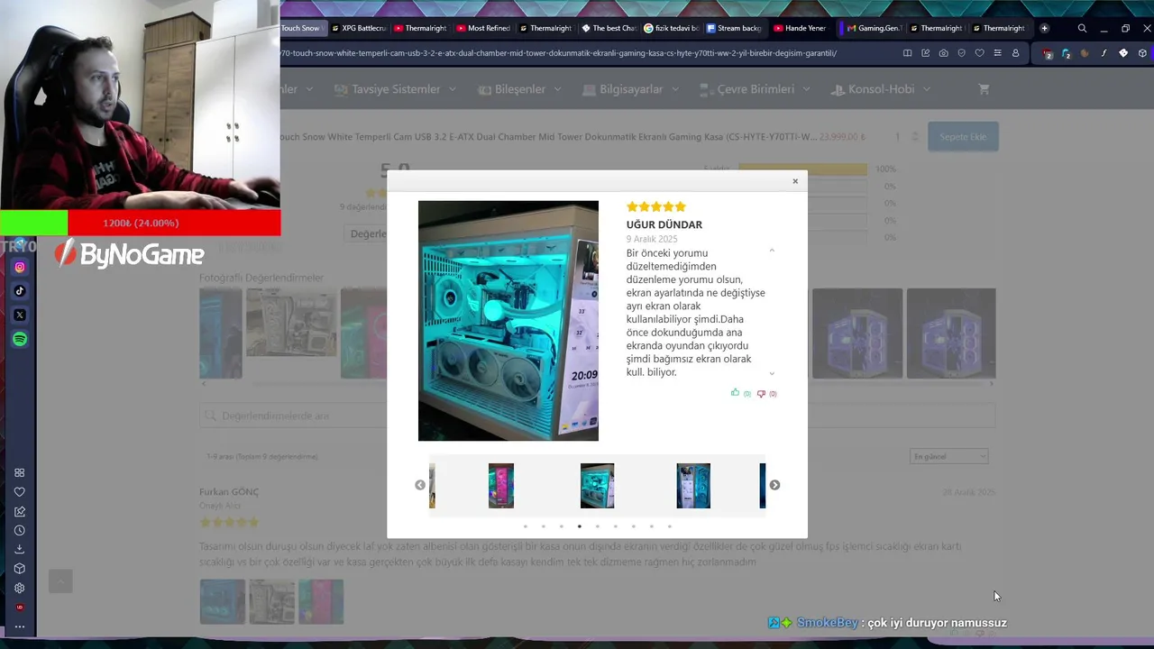Expand the Bileşenler menu

tap(520, 89)
